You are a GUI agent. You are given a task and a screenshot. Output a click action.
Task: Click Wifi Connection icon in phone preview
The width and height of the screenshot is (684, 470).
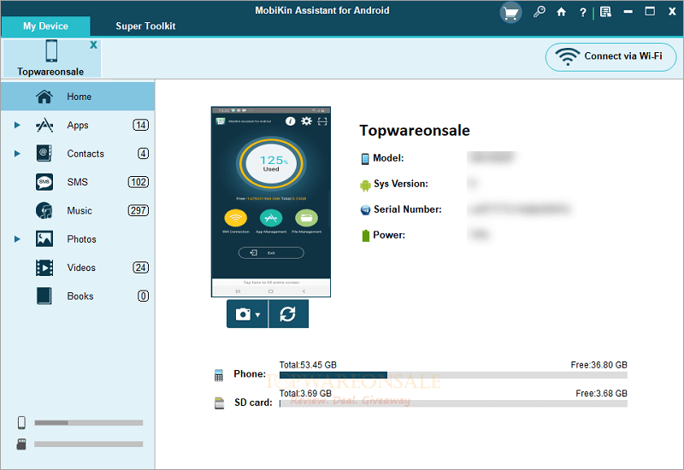point(236,218)
